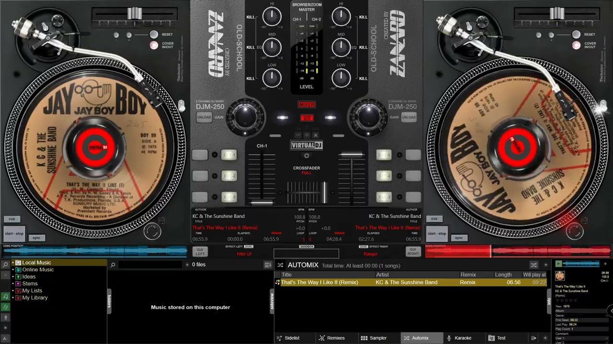
Task: Click the search magnifier beside the search field
Action: (x=113, y=265)
